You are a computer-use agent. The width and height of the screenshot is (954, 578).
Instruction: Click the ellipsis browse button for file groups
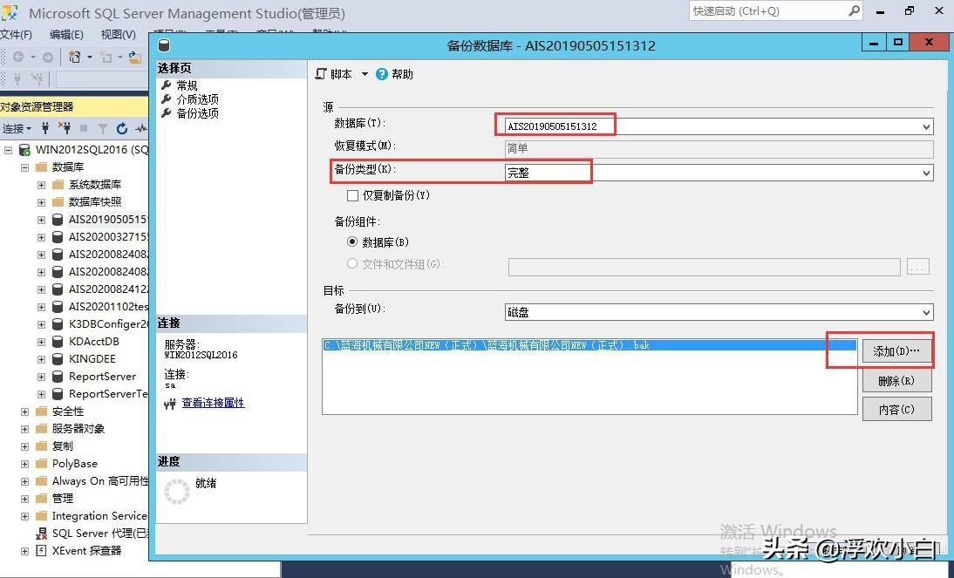point(918,267)
